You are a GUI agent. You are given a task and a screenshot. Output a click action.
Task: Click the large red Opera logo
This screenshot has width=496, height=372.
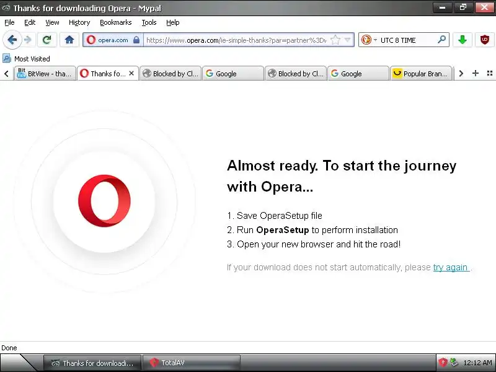pos(104,200)
